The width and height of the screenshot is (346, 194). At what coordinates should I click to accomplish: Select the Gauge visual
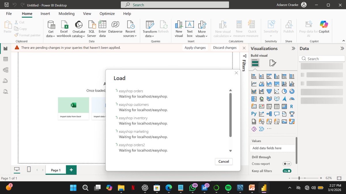(292, 99)
